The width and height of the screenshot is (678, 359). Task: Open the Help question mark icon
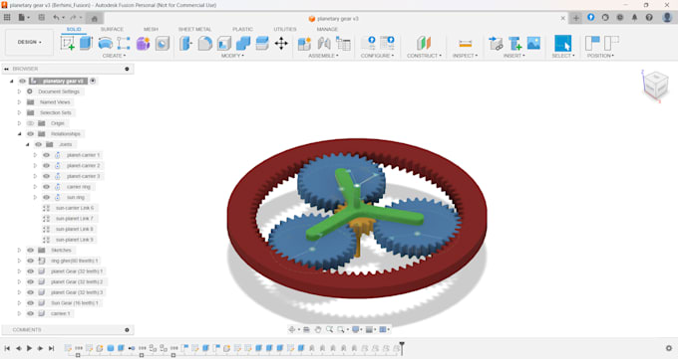(649, 18)
